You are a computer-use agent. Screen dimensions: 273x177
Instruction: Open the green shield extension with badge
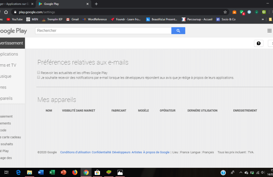tap(242, 12)
